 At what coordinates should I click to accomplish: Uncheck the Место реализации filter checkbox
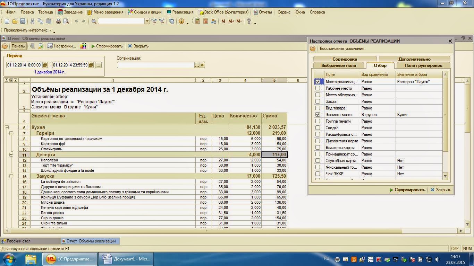(x=318, y=82)
